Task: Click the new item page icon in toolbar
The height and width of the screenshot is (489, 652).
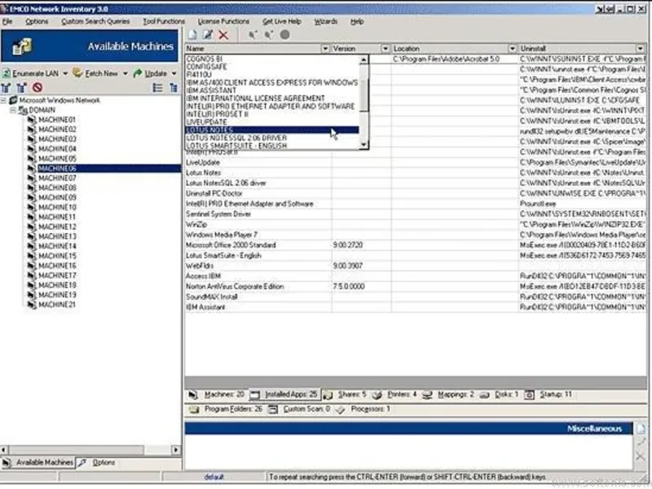Action: 192,35
